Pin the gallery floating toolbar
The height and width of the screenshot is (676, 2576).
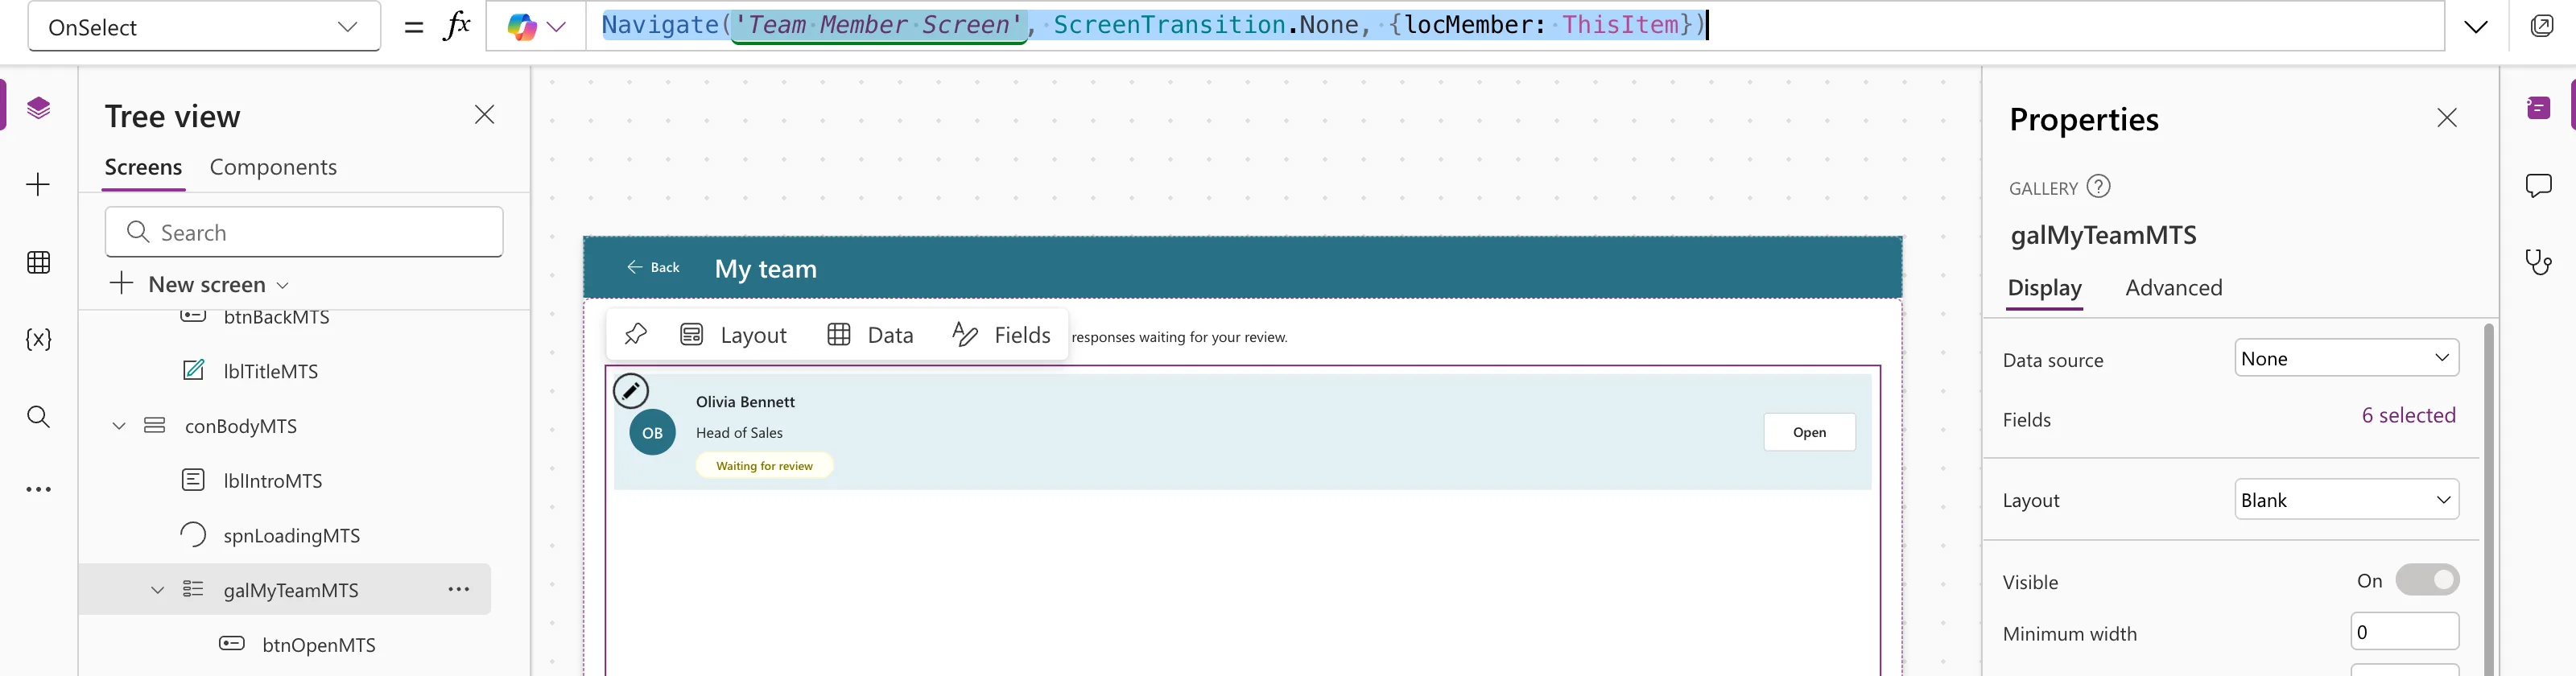(x=636, y=334)
